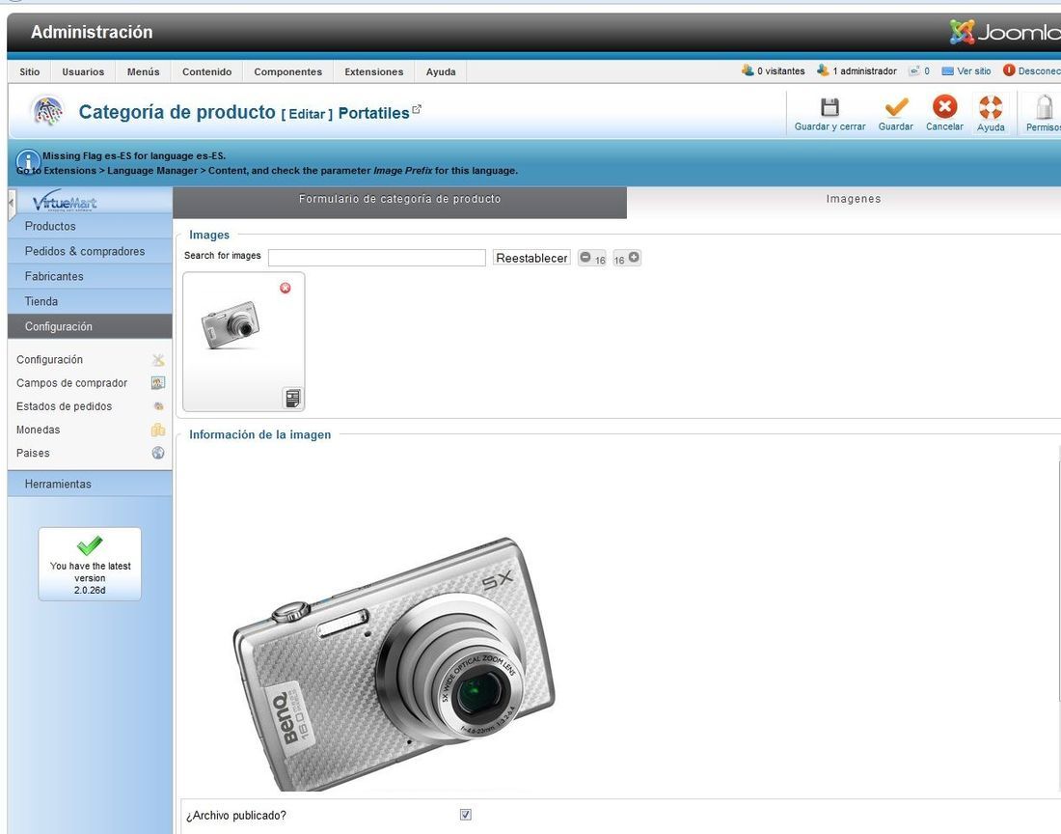Click the Configuración tools icon in sidebar

pos(158,359)
